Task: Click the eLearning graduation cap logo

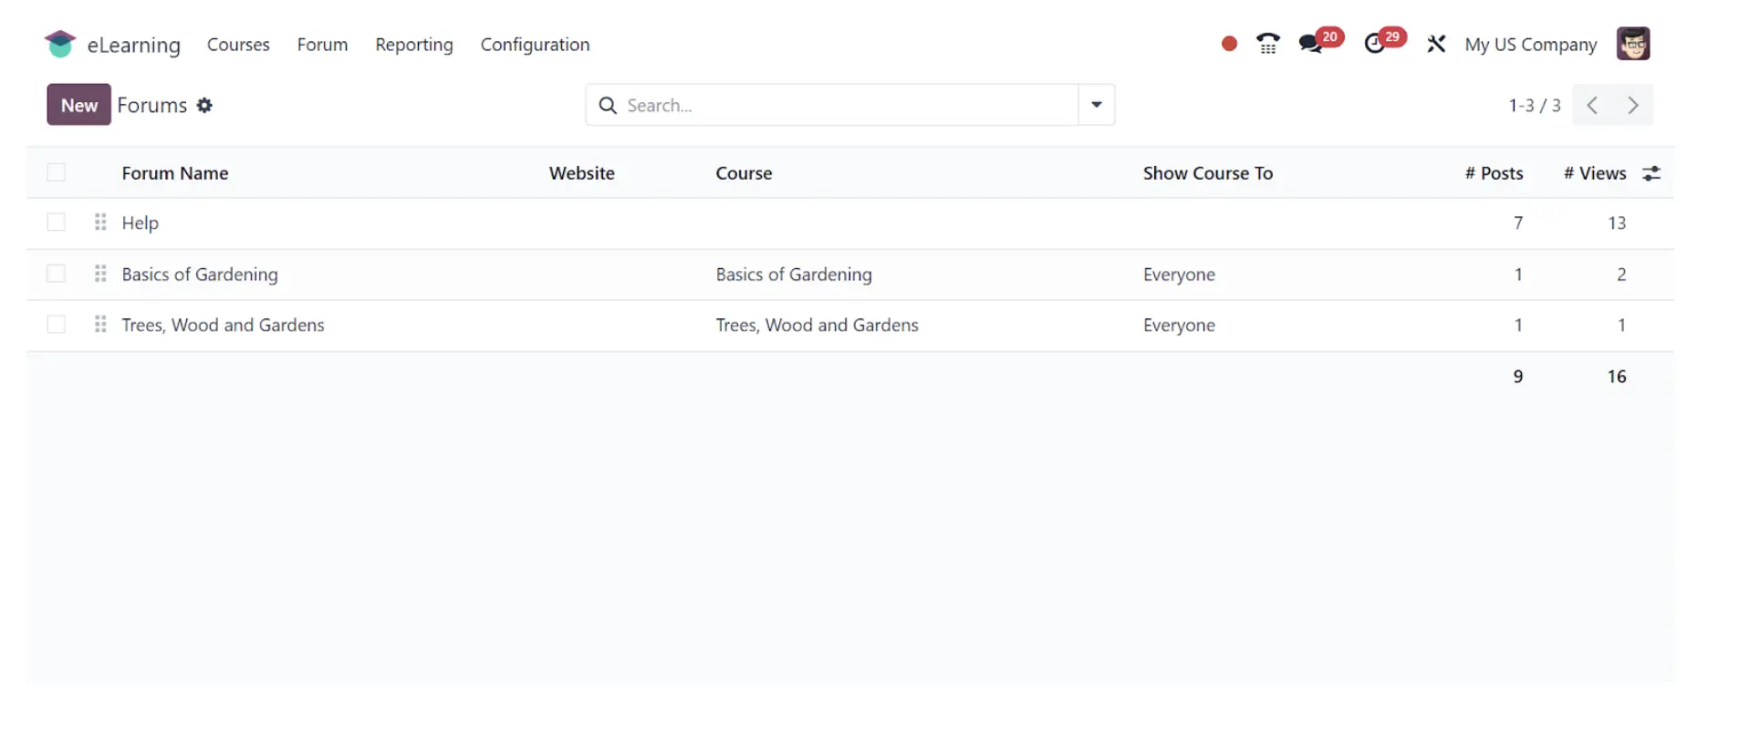Action: coord(59,44)
